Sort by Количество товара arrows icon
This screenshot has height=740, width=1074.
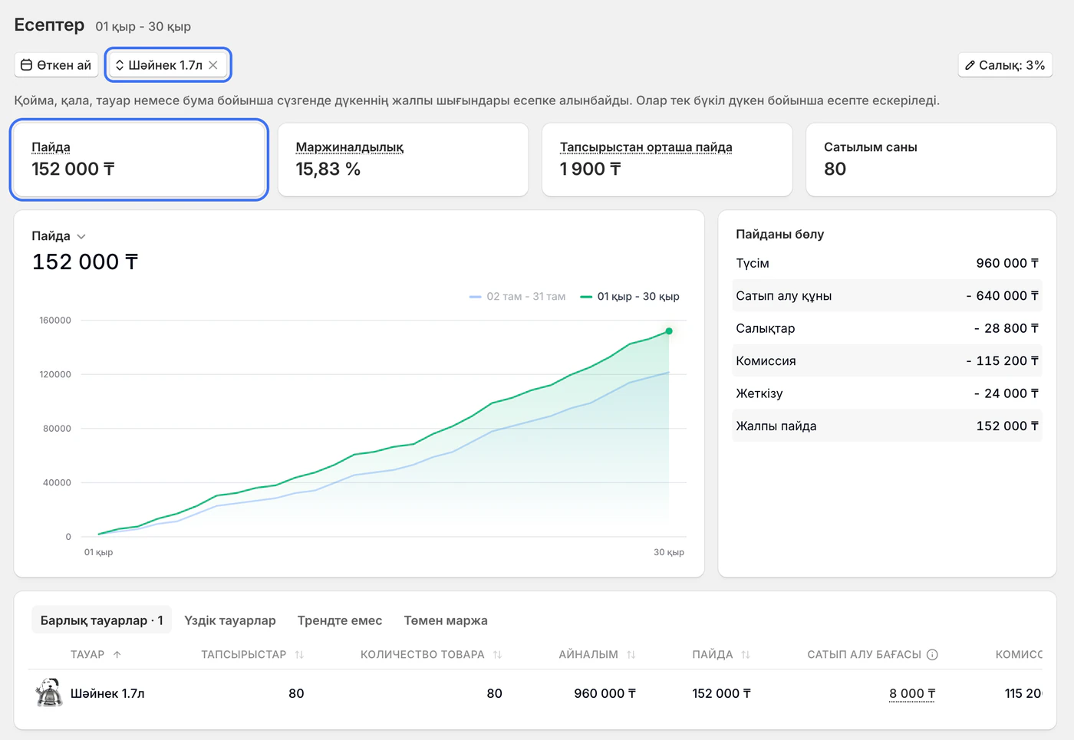tap(497, 654)
